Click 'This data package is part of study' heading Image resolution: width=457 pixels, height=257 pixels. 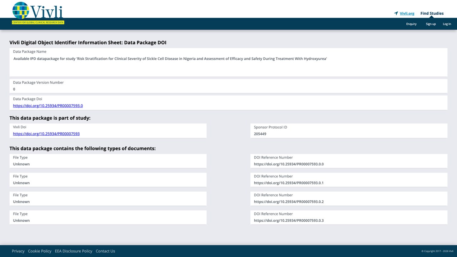tap(50, 118)
